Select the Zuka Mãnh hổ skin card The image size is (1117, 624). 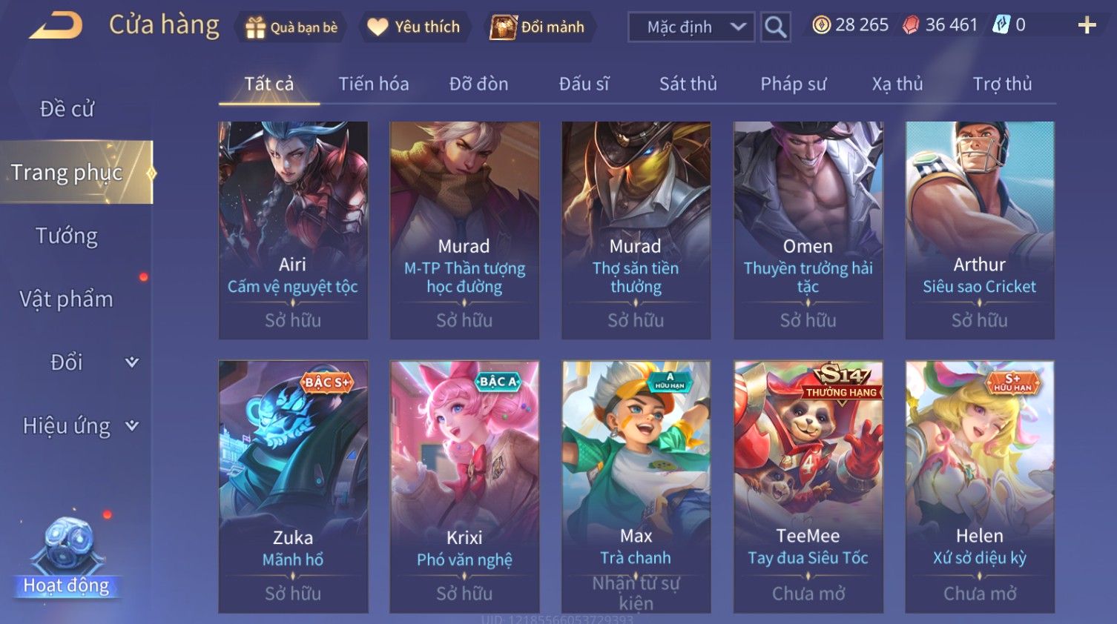click(293, 487)
